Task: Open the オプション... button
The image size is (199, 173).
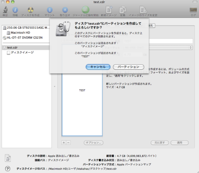Action: point(93,143)
